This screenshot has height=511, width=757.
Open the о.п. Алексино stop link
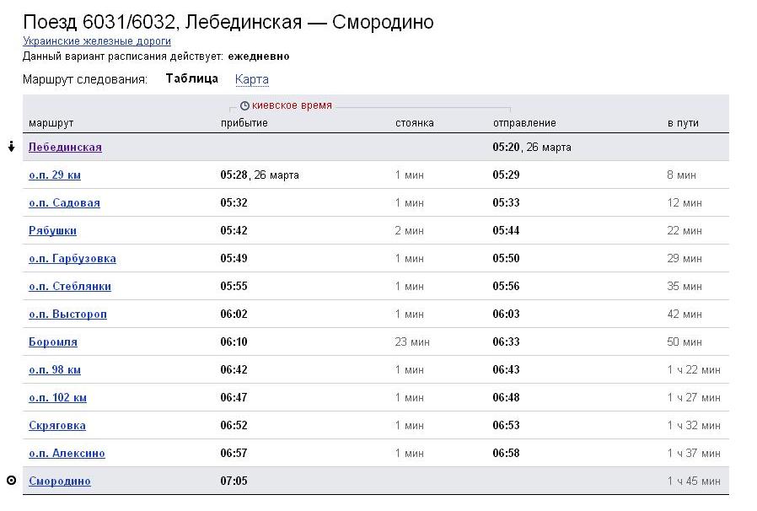(67, 453)
